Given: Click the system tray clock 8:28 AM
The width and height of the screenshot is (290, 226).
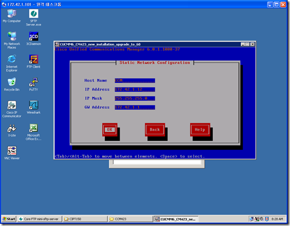Looking at the screenshot, I should point(277,219).
